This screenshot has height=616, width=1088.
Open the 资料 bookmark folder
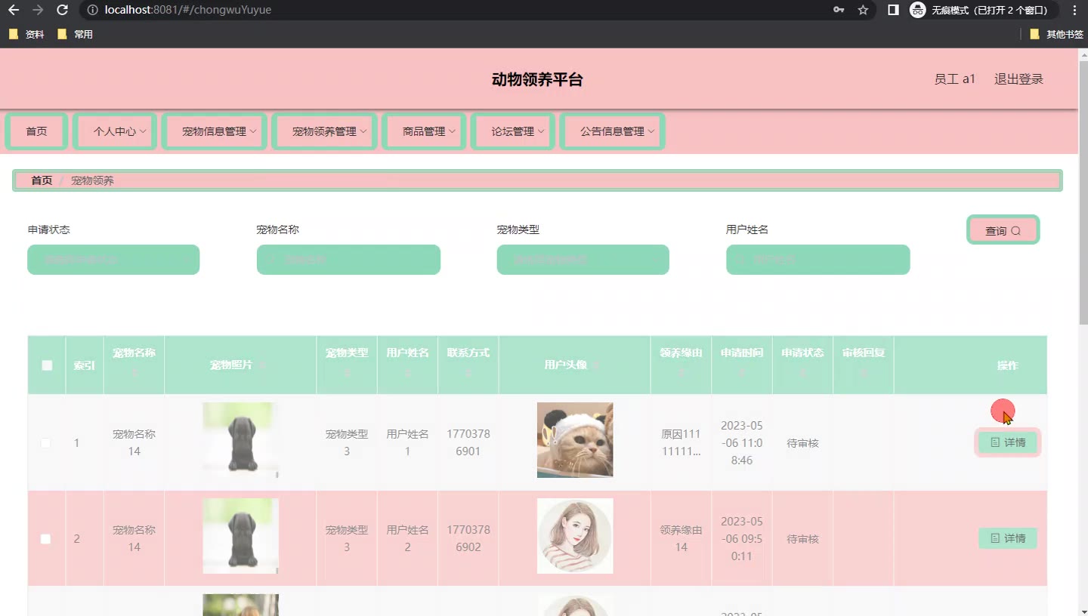pyautogui.click(x=26, y=34)
